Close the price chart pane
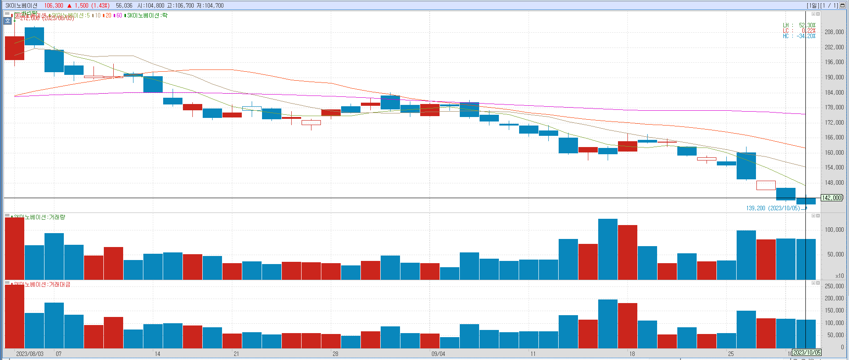Viewport: 849px width, 360px height. click(x=818, y=14)
